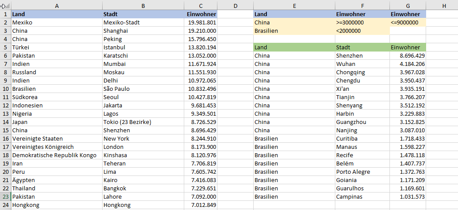
Task: Select the Demokratische Republik Kongo cell
Action: coord(55,155)
